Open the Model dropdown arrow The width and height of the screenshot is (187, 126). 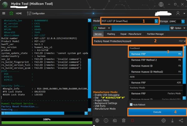156,21
